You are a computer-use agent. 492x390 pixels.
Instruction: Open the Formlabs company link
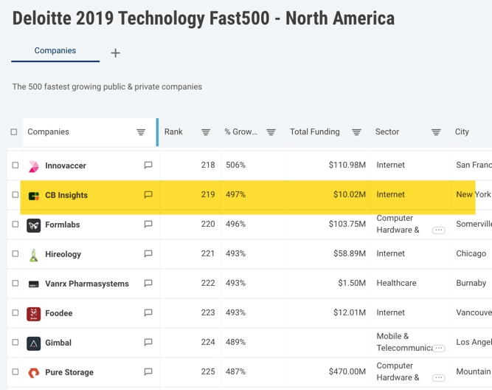point(63,225)
